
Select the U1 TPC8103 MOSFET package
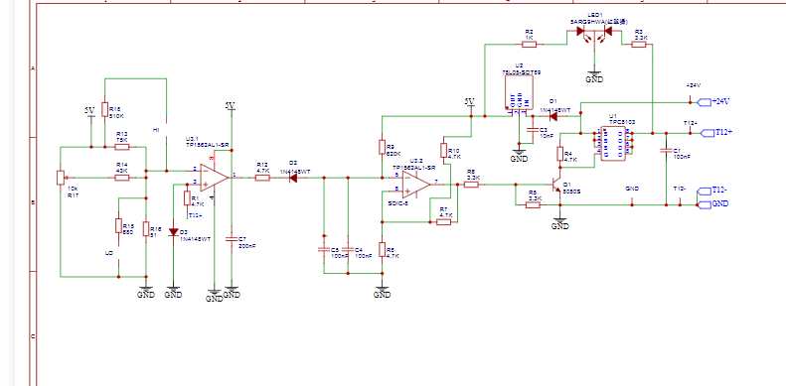(x=614, y=144)
